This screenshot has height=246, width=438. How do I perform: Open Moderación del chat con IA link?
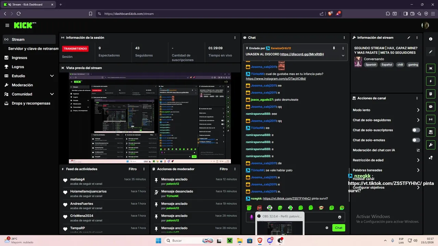tap(418, 150)
